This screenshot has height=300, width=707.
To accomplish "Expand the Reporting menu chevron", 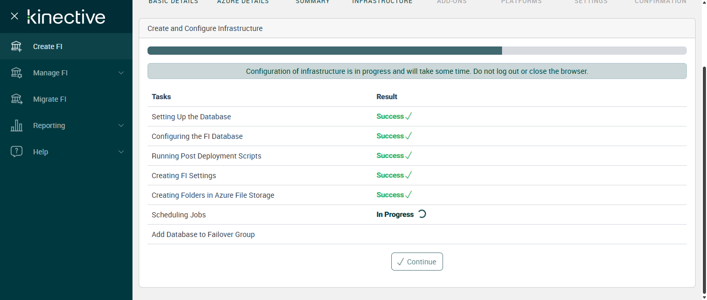I will (x=121, y=125).
